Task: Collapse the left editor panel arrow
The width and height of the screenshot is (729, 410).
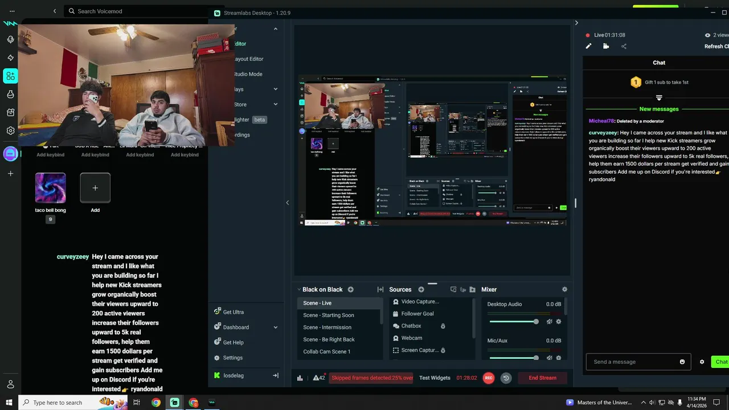Action: 287,203
